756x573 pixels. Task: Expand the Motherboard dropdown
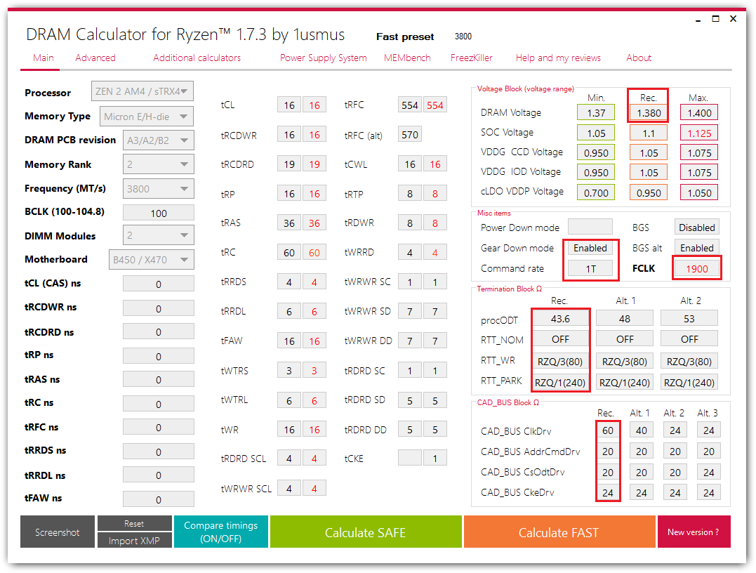[x=152, y=260]
